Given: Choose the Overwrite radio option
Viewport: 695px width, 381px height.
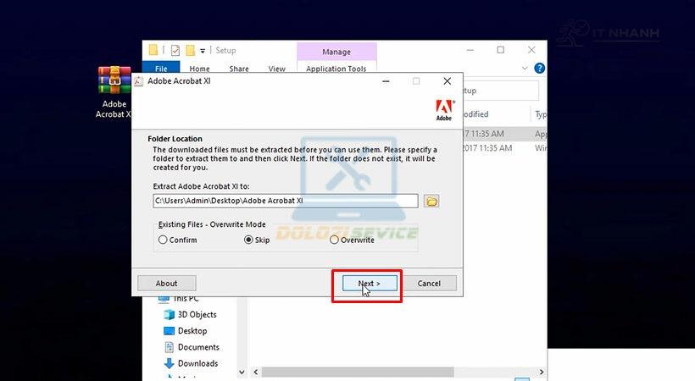Looking at the screenshot, I should [x=334, y=240].
